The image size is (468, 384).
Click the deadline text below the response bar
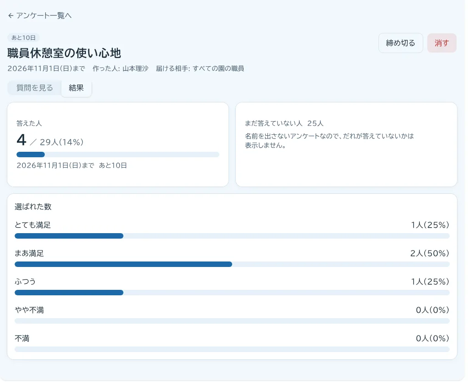click(72, 165)
